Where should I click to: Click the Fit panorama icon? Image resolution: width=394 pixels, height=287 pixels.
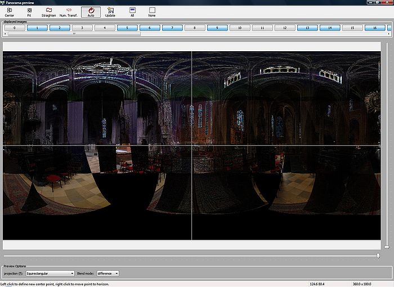pos(29,11)
